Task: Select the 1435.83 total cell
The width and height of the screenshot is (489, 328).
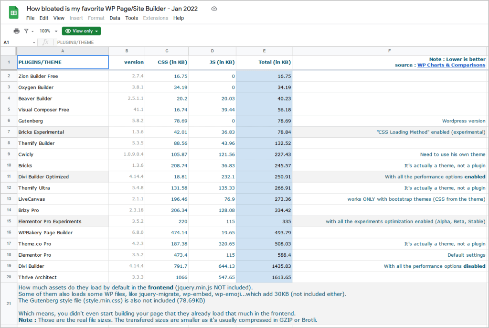Action: tap(264, 266)
